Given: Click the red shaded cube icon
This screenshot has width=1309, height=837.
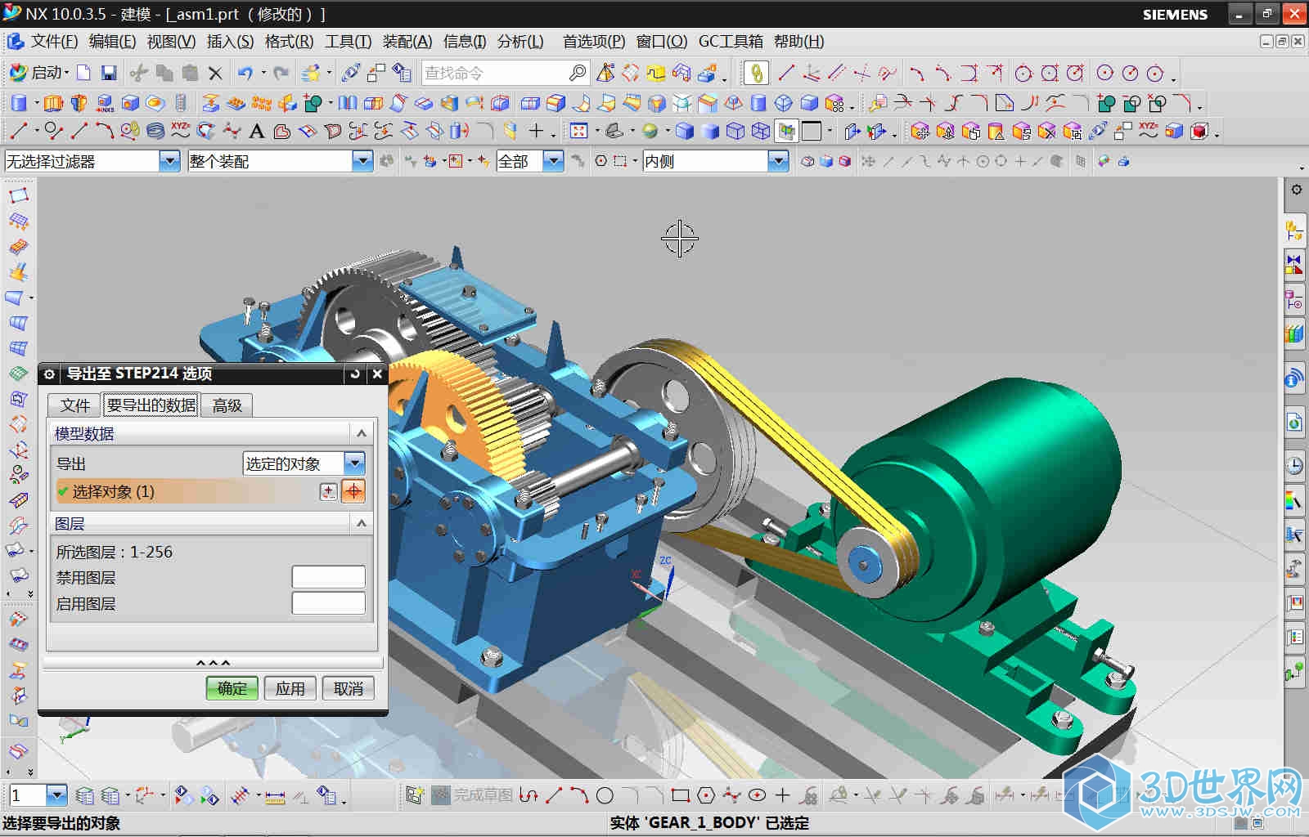Looking at the screenshot, I should click(x=1199, y=131).
